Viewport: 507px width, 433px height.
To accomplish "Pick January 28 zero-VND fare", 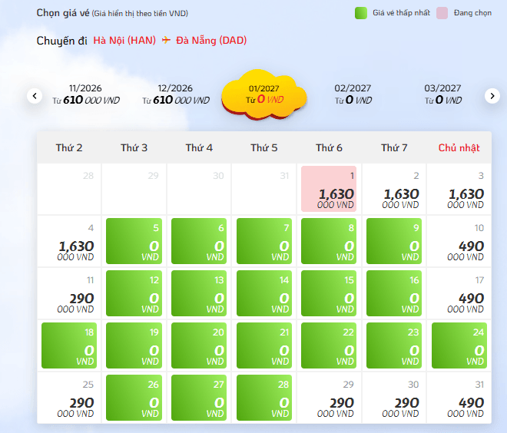I will 264,398.
